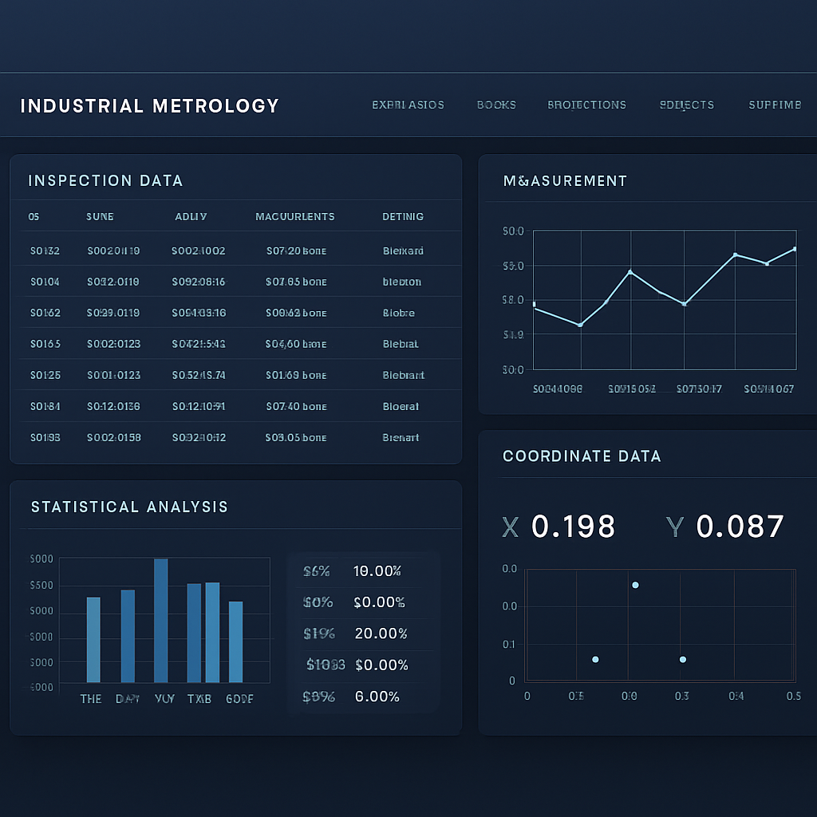817x817 pixels.
Task: Open the SUPFIMB navigation item
Action: (x=775, y=105)
